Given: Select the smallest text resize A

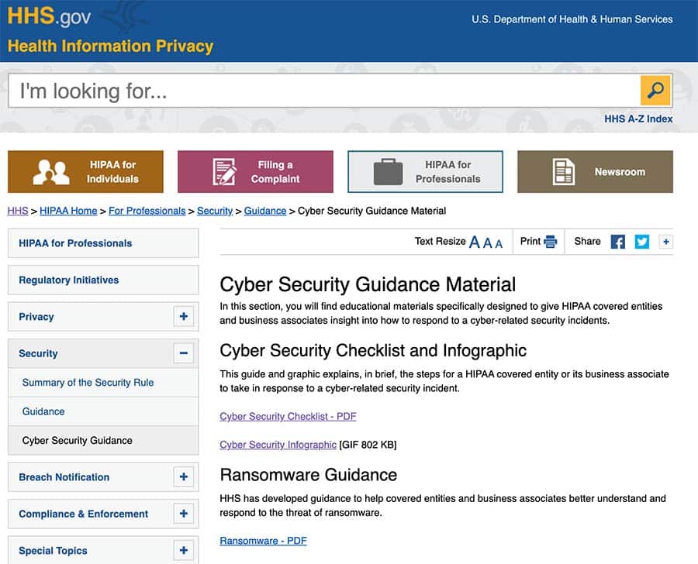Looking at the screenshot, I should (499, 243).
